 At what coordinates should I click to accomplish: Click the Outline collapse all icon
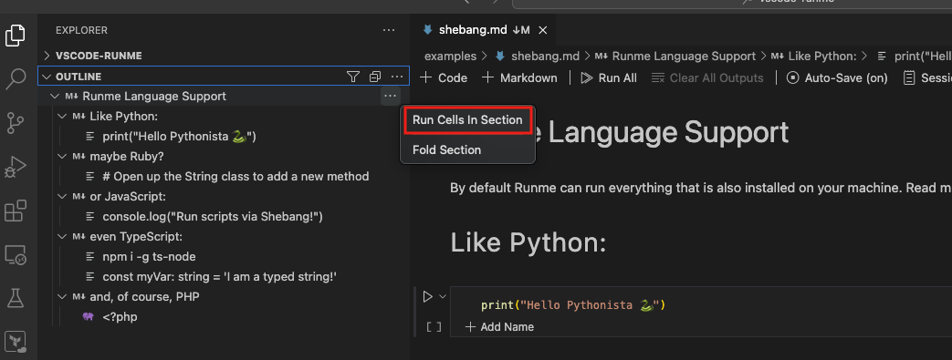[374, 77]
